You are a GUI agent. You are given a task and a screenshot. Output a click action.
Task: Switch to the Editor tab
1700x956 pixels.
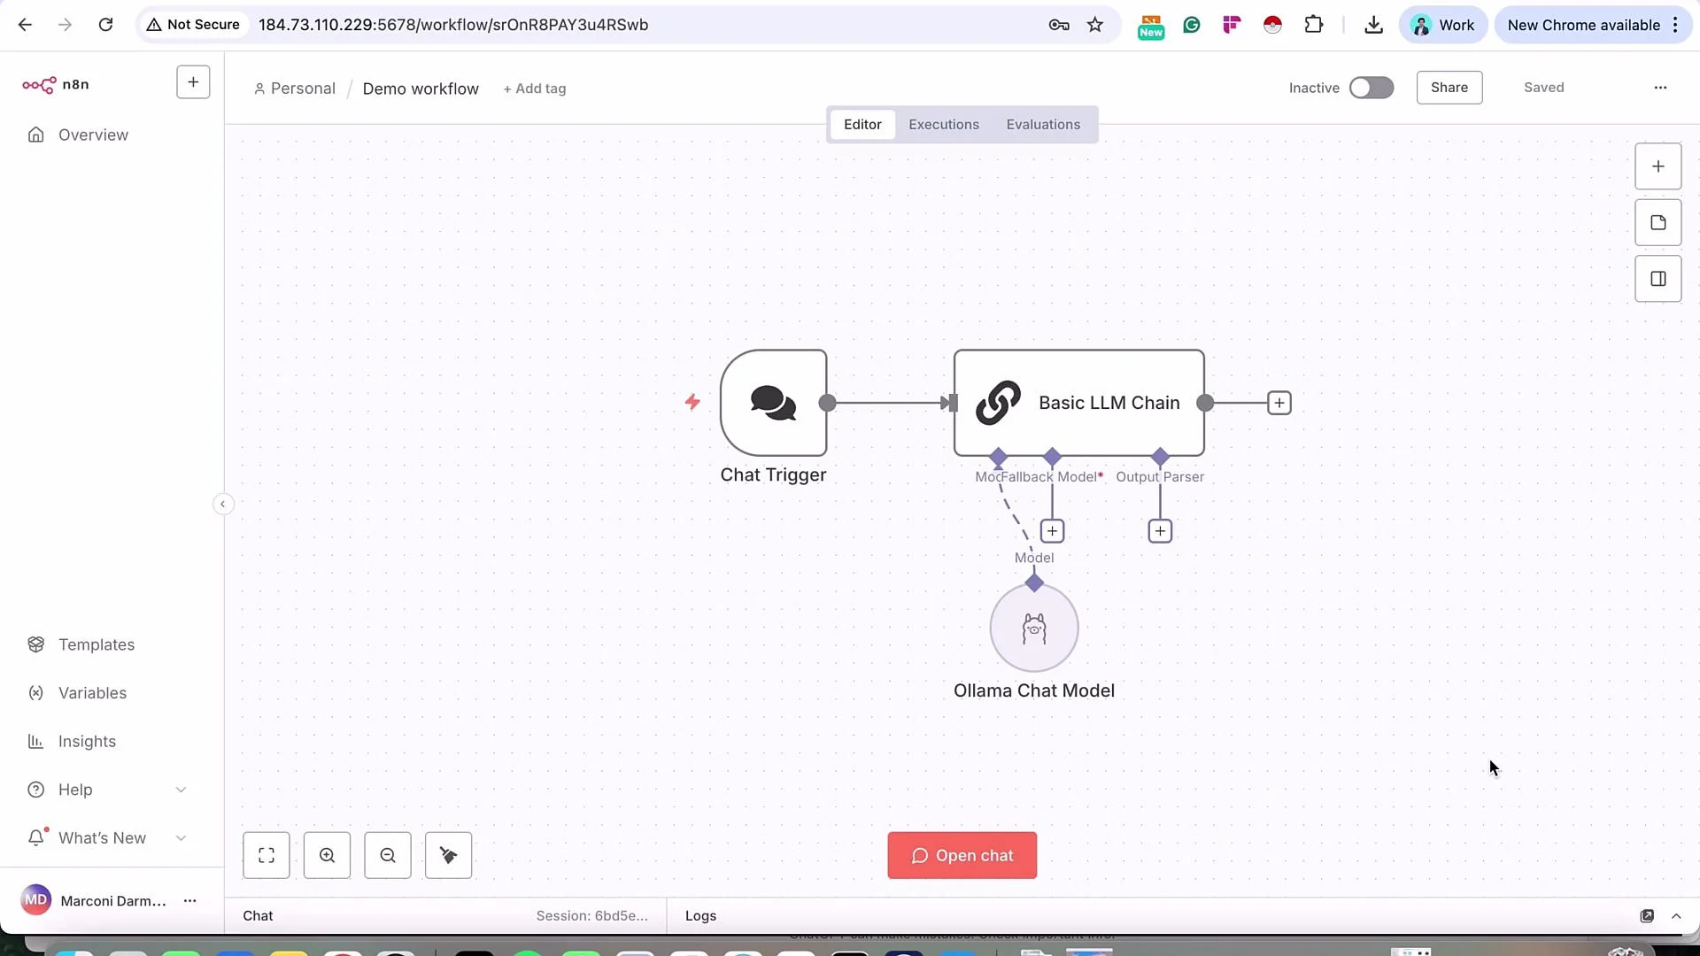coord(862,125)
